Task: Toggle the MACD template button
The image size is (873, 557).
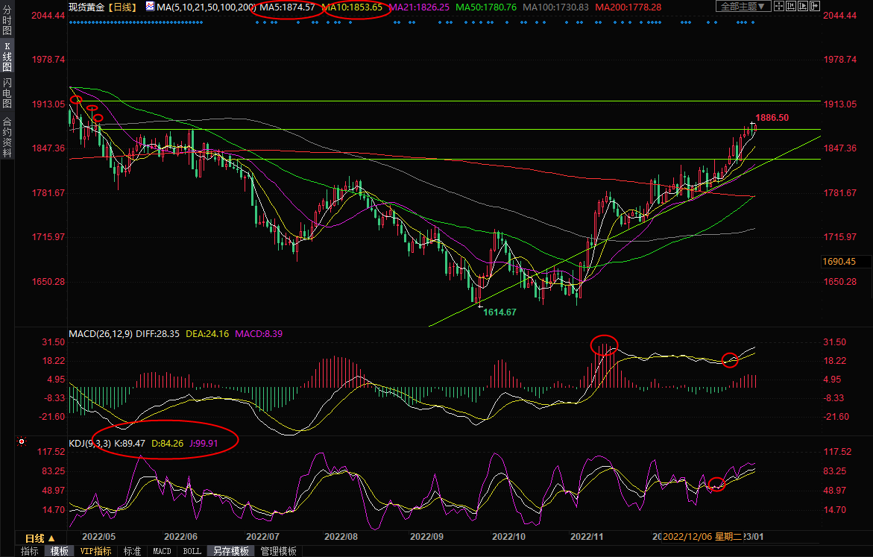Action: coord(162,551)
